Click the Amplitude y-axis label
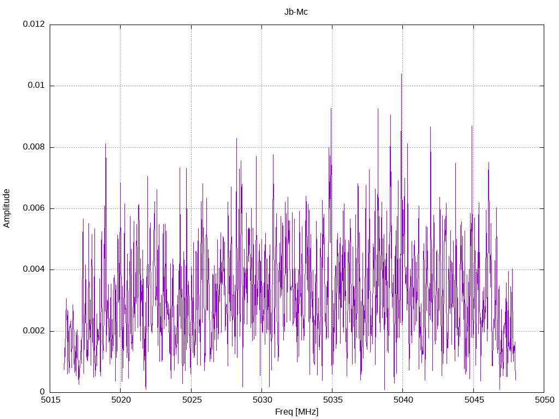 click(7, 208)
